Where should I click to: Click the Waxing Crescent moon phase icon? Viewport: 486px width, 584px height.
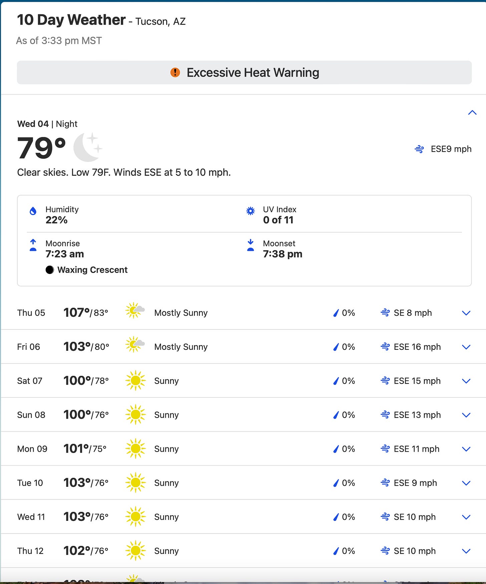(50, 270)
